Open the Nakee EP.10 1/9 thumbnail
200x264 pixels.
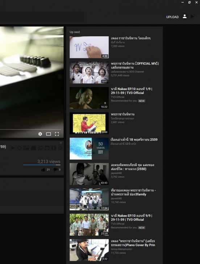coord(89,98)
